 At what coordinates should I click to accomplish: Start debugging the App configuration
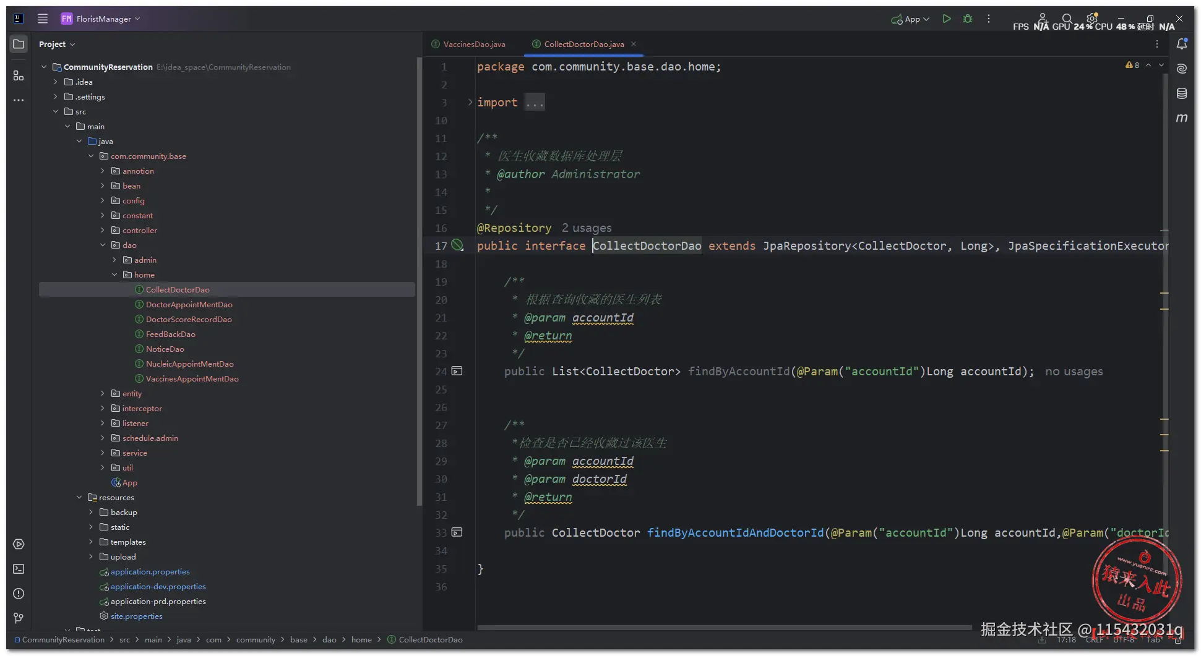968,19
